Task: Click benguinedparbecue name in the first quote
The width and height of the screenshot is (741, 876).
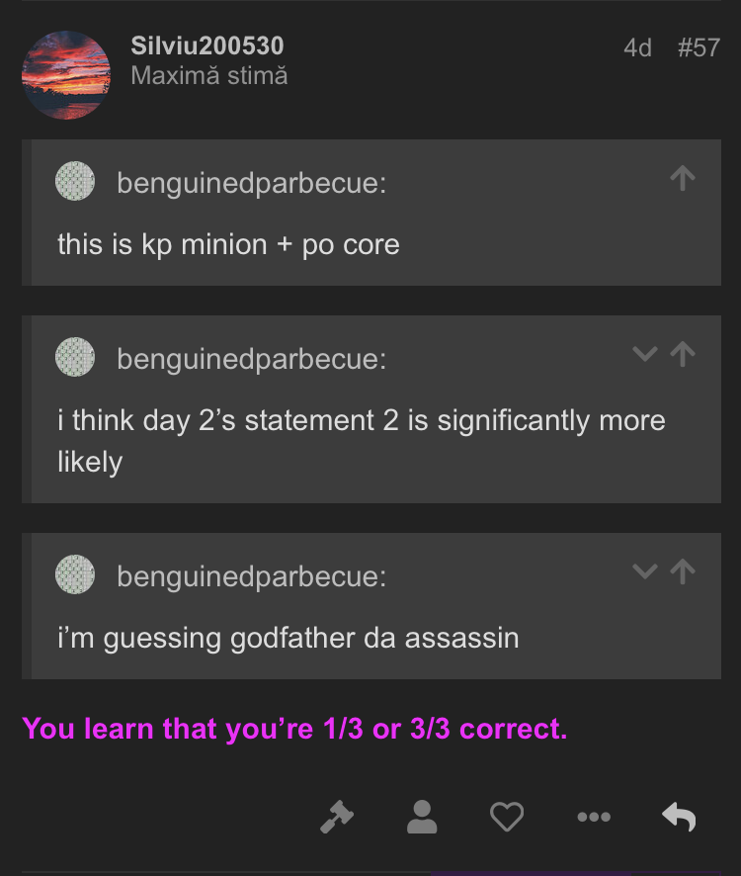Action: (251, 183)
